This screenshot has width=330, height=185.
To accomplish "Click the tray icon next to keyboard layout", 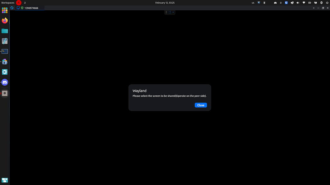I will pyautogui.click(x=259, y=3).
